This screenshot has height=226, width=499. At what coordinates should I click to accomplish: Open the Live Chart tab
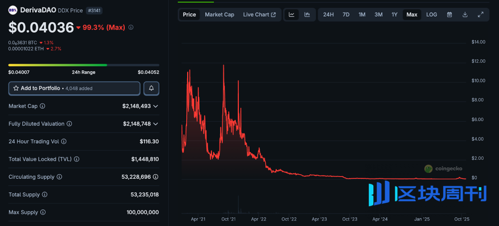click(259, 15)
